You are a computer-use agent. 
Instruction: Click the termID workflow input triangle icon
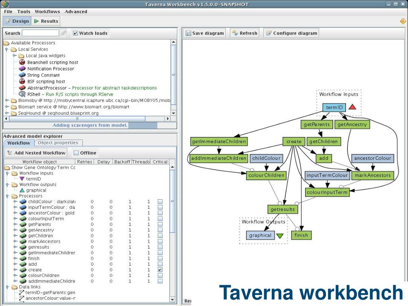22,179
